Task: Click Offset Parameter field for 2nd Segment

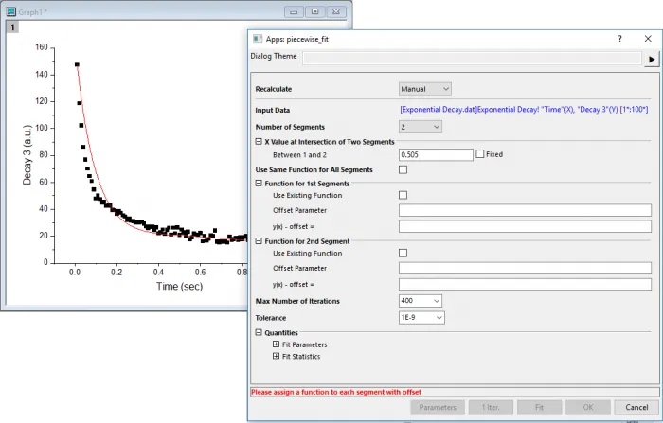Action: coord(525,269)
